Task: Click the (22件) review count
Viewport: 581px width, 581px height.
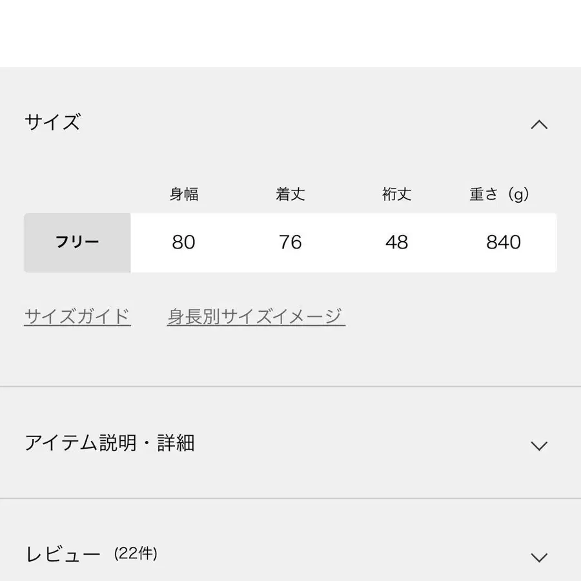Action: pos(136,554)
